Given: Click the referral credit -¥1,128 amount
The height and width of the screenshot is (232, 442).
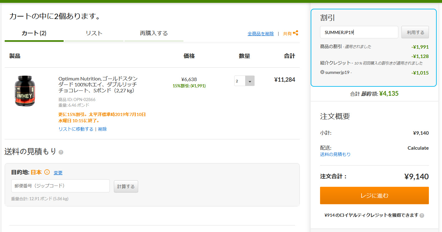Looking at the screenshot, I should click(x=420, y=56).
